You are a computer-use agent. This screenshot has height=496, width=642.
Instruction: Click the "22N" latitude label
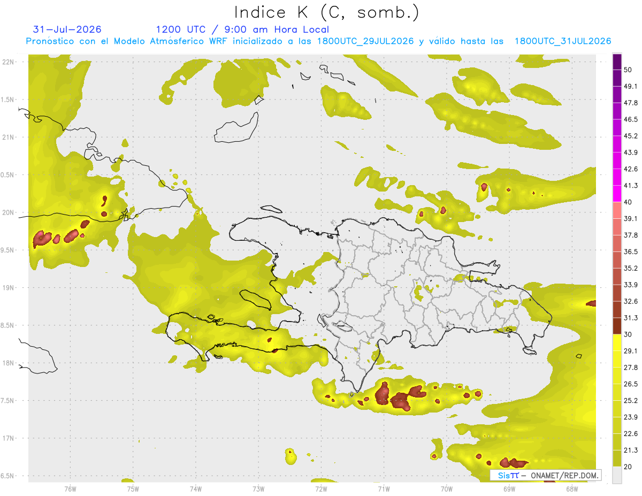point(9,62)
